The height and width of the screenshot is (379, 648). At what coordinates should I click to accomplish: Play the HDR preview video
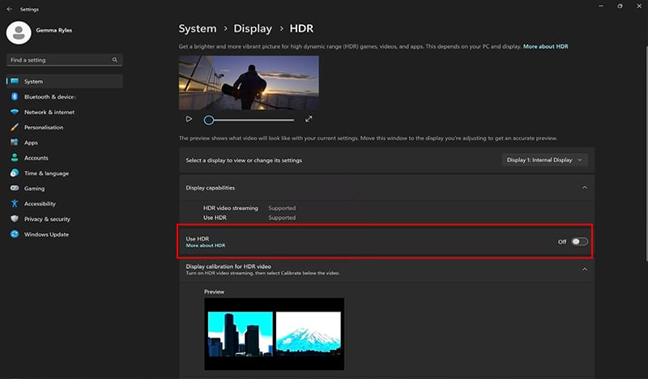[189, 119]
